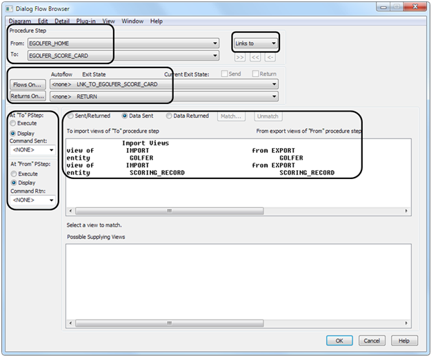Open the Diagram menu
Viewport: 431px width, 356px height.
(19, 21)
